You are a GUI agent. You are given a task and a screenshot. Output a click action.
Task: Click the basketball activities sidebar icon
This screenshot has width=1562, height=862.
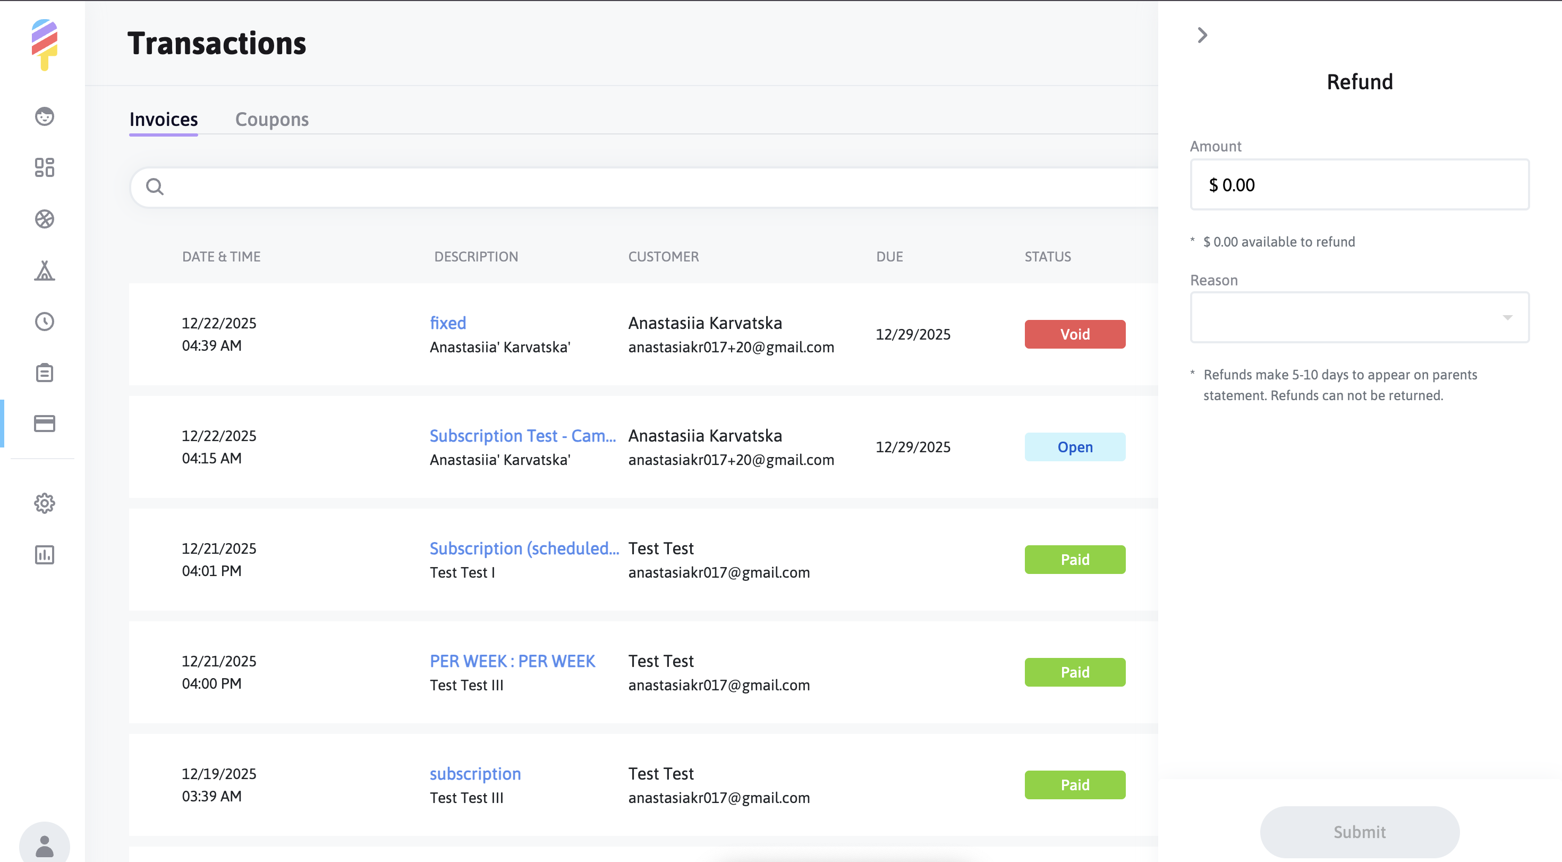44,219
